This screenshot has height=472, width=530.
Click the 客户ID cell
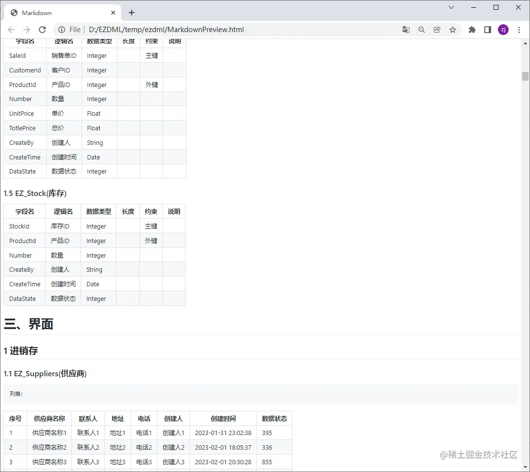point(64,70)
